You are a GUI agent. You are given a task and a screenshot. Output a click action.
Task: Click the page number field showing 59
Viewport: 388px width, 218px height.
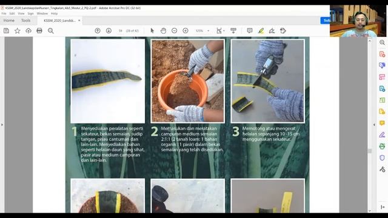pos(121,31)
